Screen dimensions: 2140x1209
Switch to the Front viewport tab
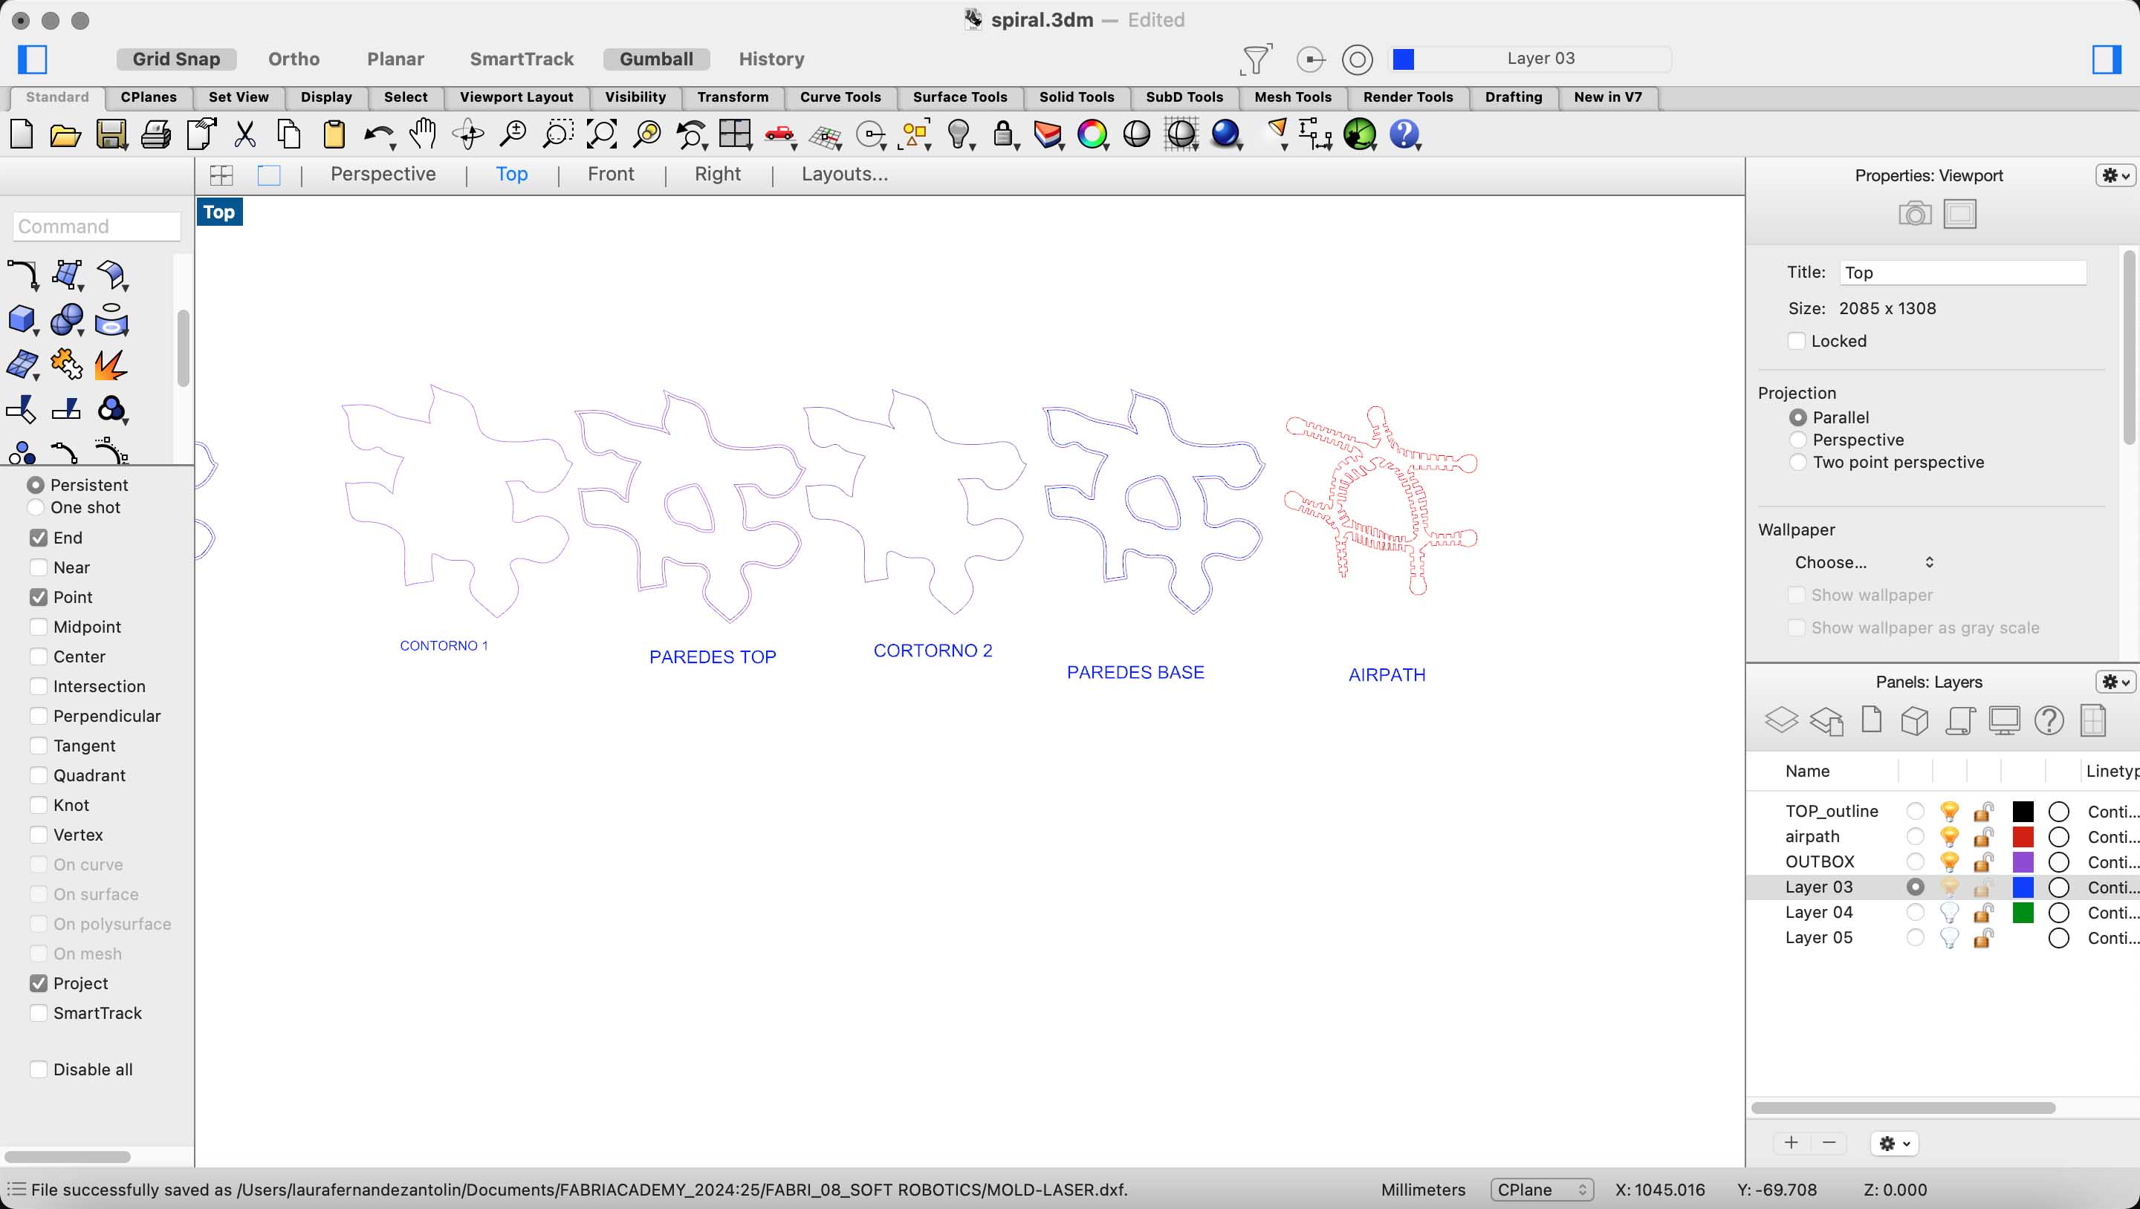611,175
